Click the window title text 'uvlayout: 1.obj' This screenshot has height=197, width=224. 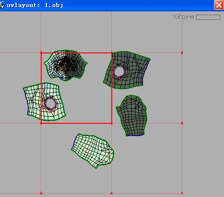[35, 5]
